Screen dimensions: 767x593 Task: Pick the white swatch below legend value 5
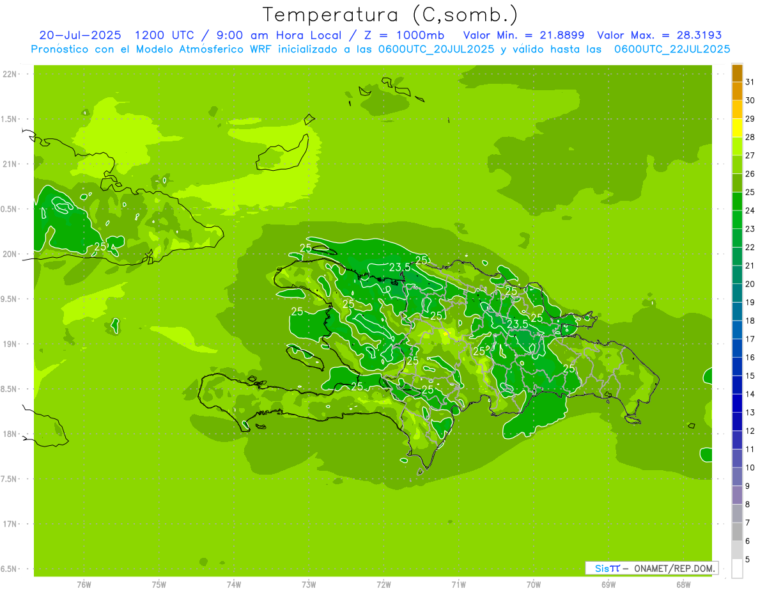point(737,569)
